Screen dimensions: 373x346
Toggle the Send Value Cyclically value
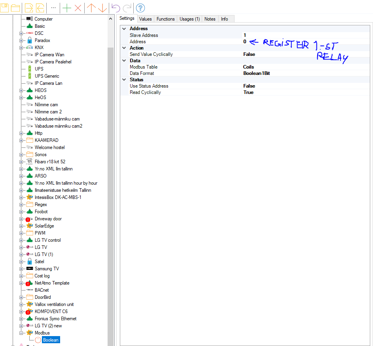(x=249, y=54)
